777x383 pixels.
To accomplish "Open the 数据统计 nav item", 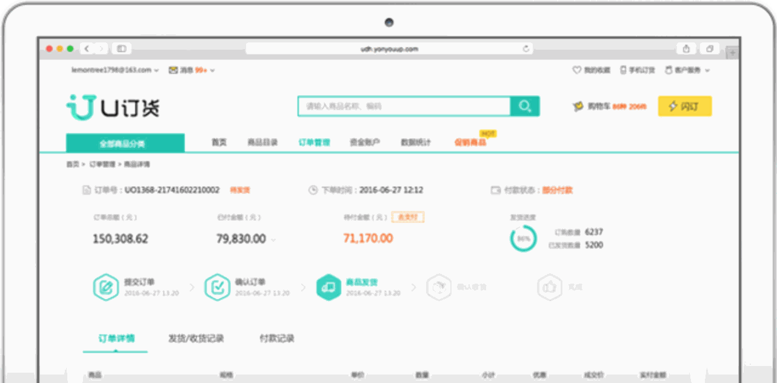I will click(x=416, y=143).
